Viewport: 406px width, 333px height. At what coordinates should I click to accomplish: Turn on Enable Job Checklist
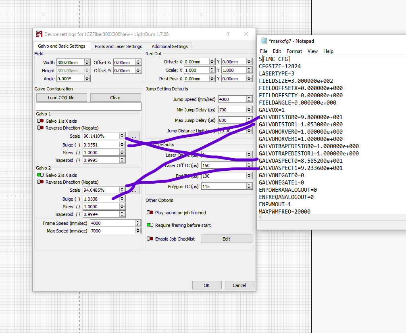point(150,239)
